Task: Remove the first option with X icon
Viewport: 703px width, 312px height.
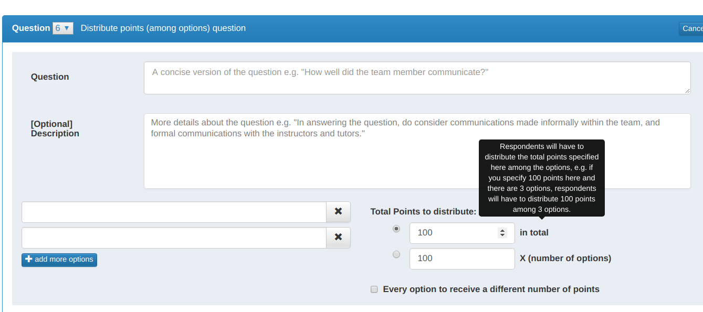Action: (338, 211)
